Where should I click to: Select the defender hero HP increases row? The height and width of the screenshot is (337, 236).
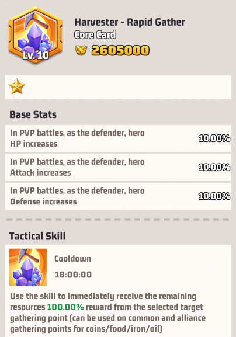118,138
